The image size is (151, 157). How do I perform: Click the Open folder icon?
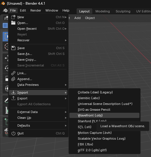pyautogui.click(x=13, y=23)
